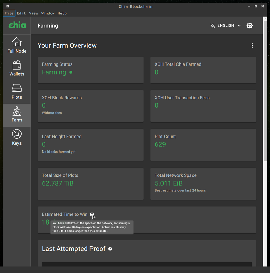Close the Chia Blockchain window

[x=262, y=6]
